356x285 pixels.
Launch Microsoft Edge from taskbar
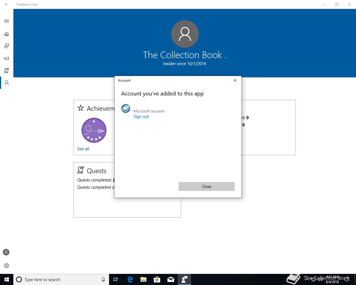(x=130, y=279)
